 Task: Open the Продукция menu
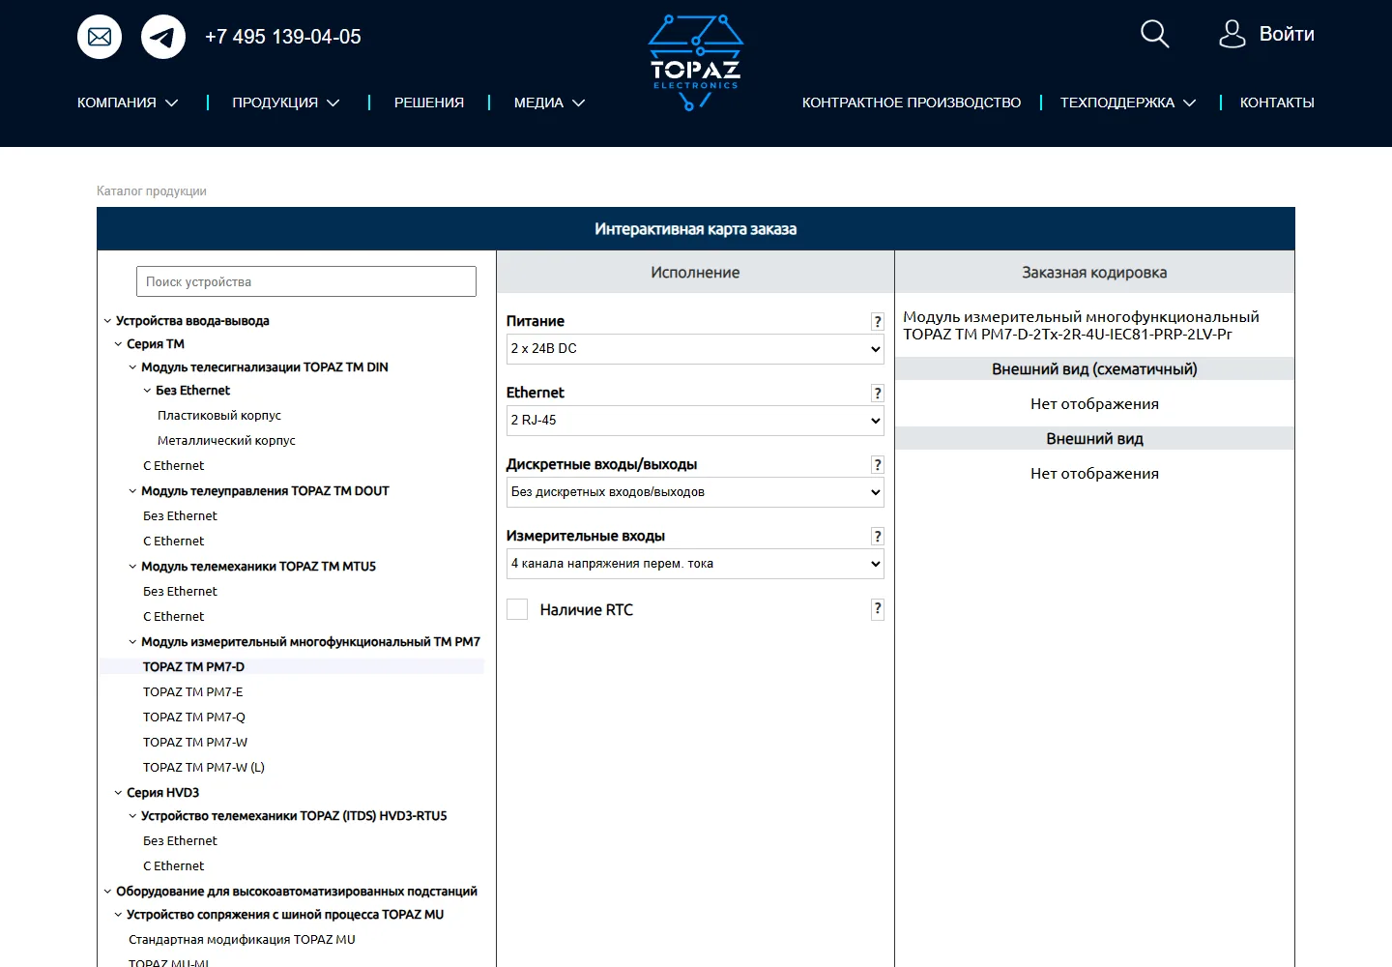286,103
